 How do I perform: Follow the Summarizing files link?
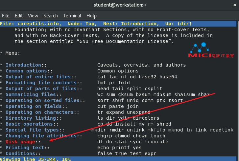pyautogui.click(x=31, y=94)
